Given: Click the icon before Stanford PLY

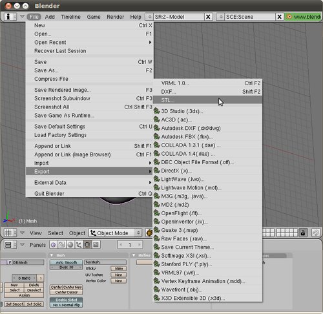Looking at the screenshot, I should 156,264.
